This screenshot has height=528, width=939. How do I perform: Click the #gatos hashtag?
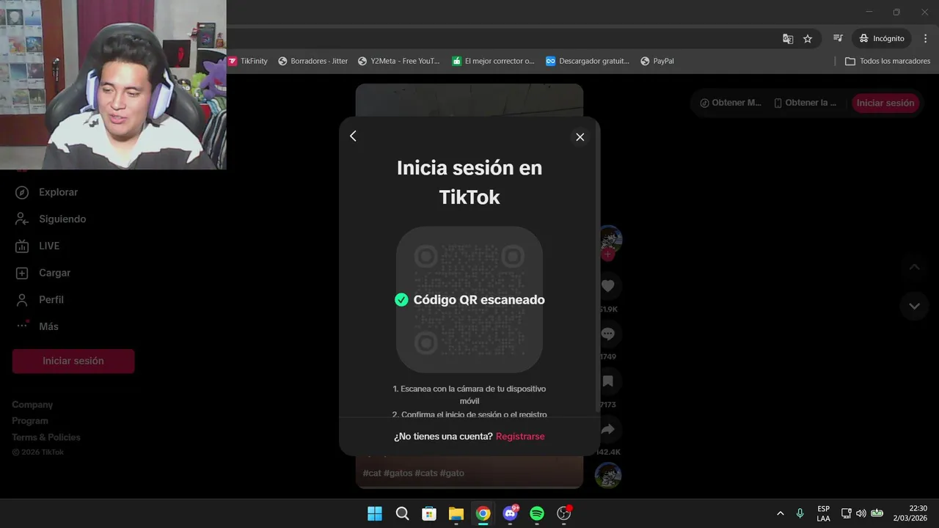[x=398, y=473]
